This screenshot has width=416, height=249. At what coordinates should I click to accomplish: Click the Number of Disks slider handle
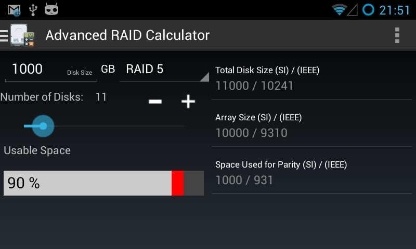click(43, 126)
